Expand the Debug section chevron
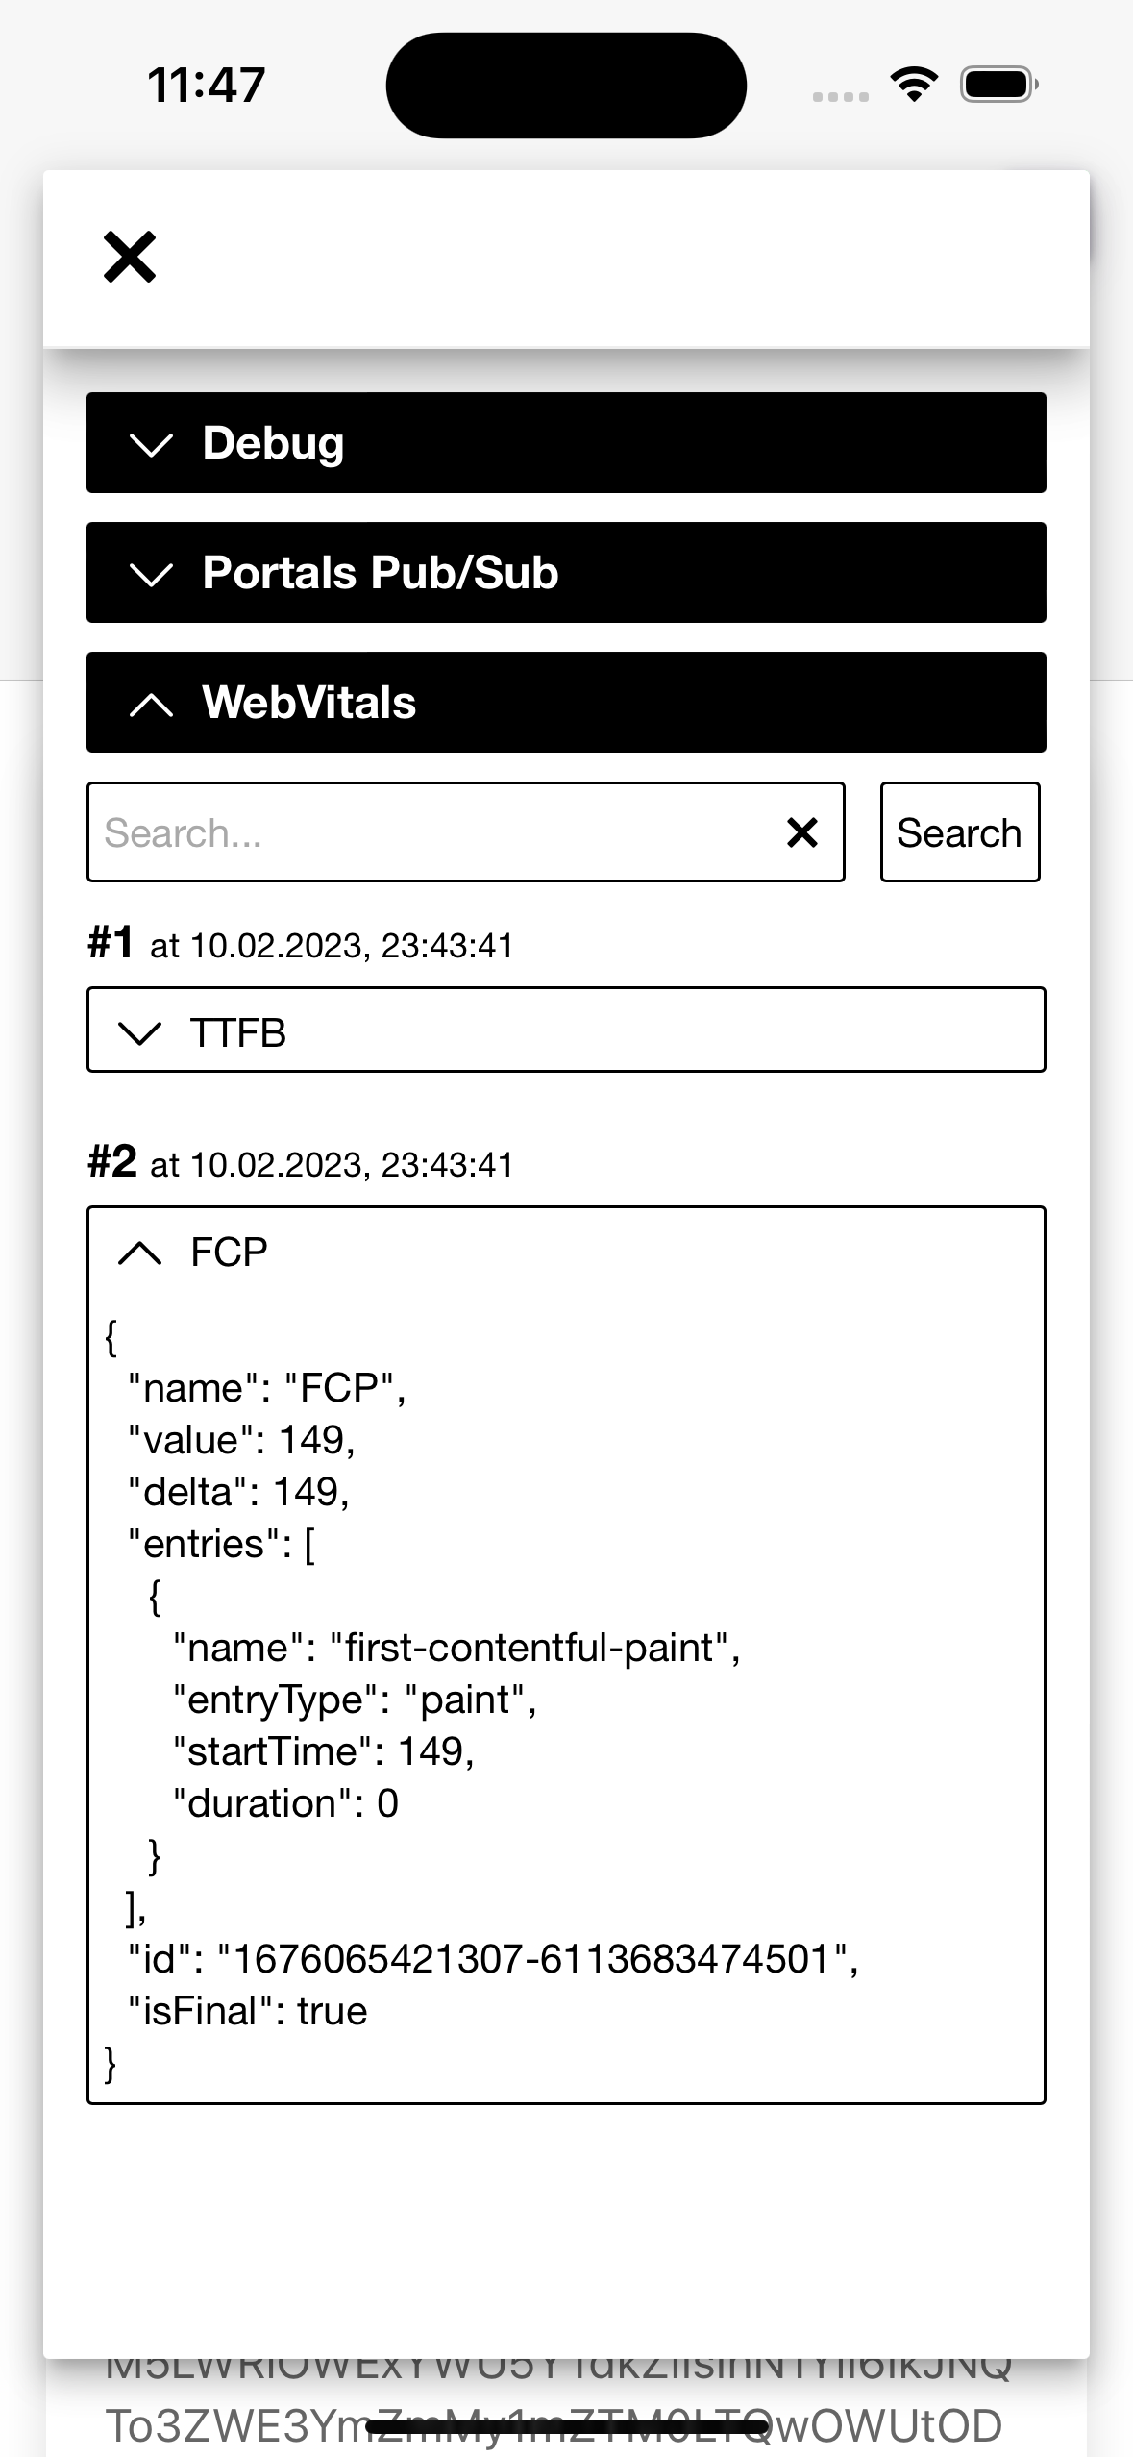 pyautogui.click(x=151, y=444)
